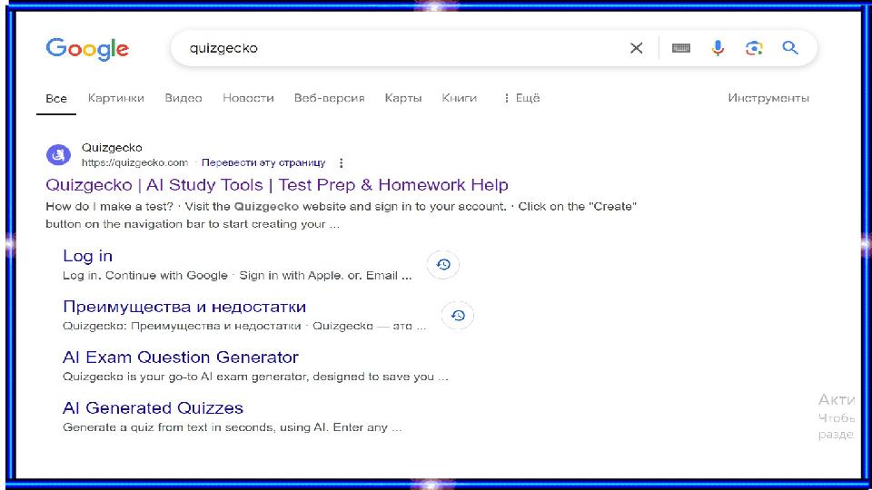
Task: Click the magnifier search icon
Action: tap(790, 48)
